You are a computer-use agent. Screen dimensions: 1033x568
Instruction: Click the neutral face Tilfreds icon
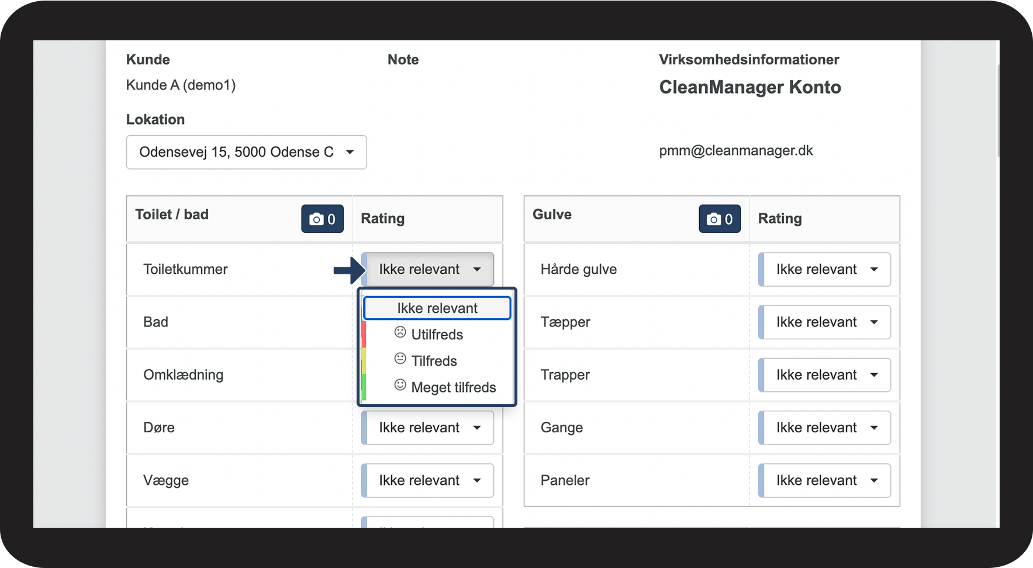point(400,359)
